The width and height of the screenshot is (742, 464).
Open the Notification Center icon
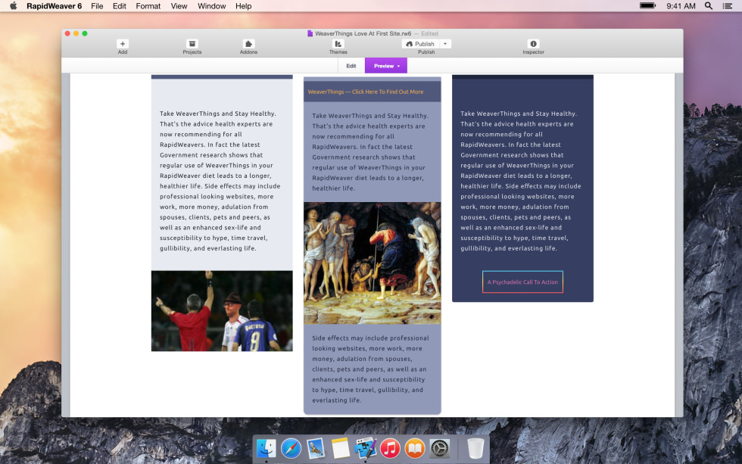click(x=728, y=6)
